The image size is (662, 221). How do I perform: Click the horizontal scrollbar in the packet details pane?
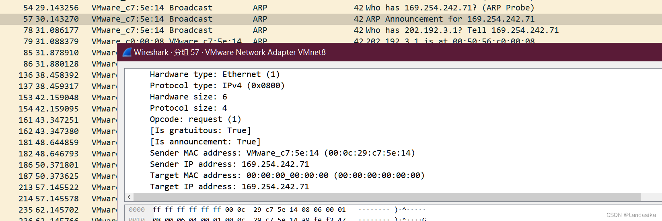tap(386, 197)
